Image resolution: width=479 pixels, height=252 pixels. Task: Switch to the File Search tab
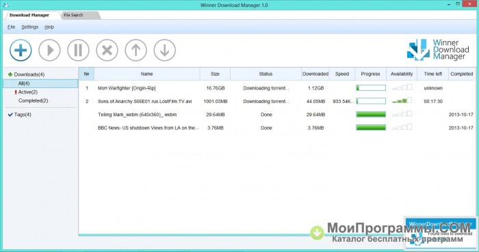pos(73,15)
